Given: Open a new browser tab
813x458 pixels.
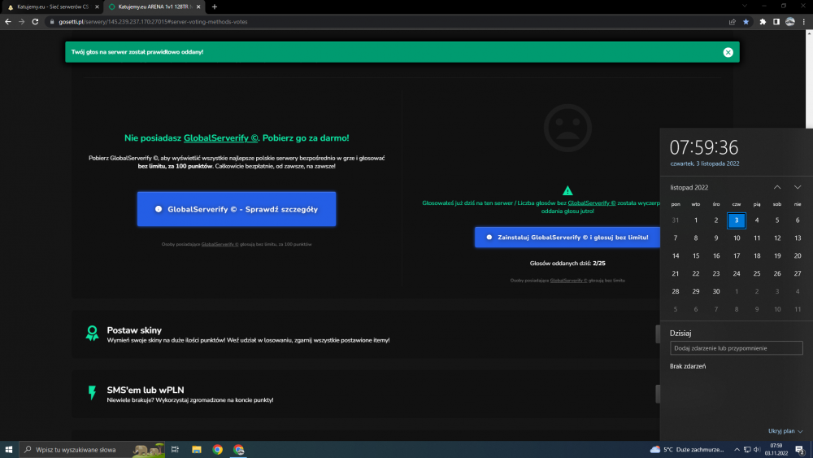Looking at the screenshot, I should 214,7.
